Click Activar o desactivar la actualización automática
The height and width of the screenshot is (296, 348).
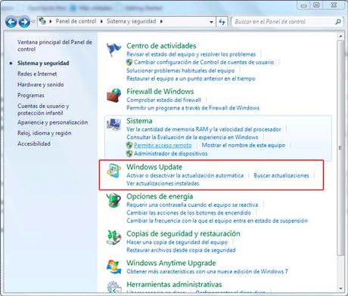(x=185, y=175)
